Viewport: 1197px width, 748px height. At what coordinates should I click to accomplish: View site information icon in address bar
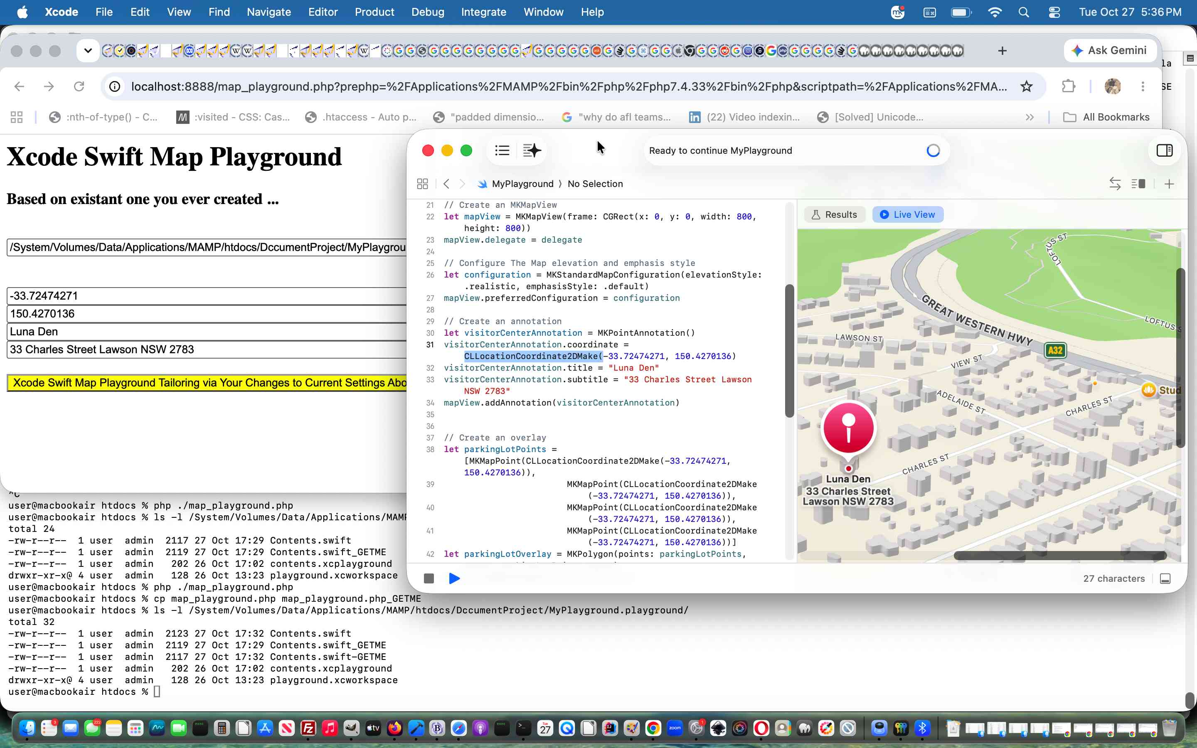pos(115,86)
